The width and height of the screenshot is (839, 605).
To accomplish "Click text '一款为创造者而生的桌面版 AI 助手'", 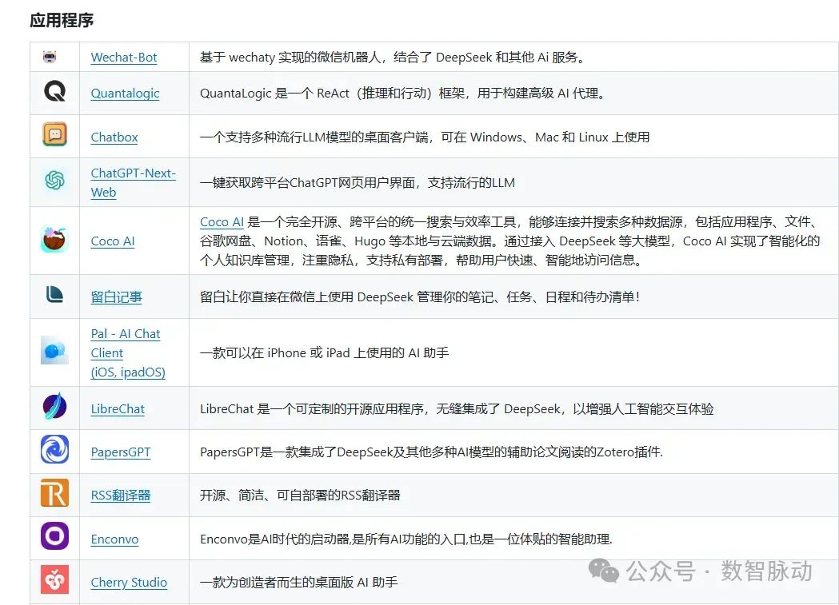I will coord(298,583).
